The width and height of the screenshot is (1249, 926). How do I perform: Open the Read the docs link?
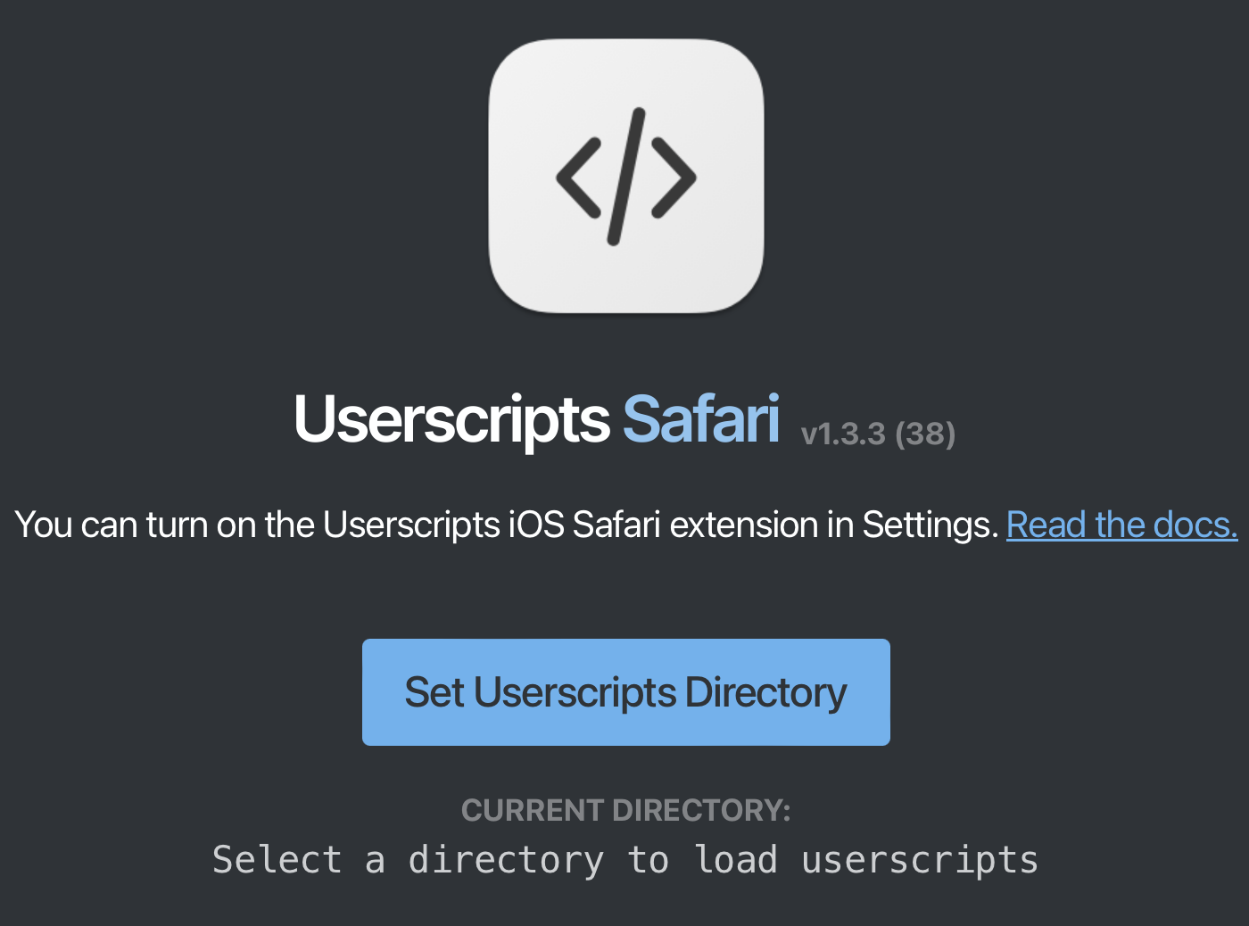coord(1121,525)
